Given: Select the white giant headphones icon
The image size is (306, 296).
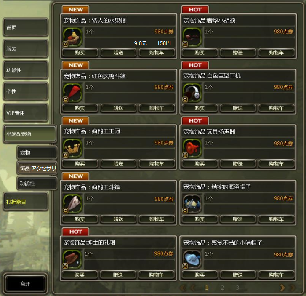Looking at the screenshot, I should pyautogui.click(x=192, y=93).
